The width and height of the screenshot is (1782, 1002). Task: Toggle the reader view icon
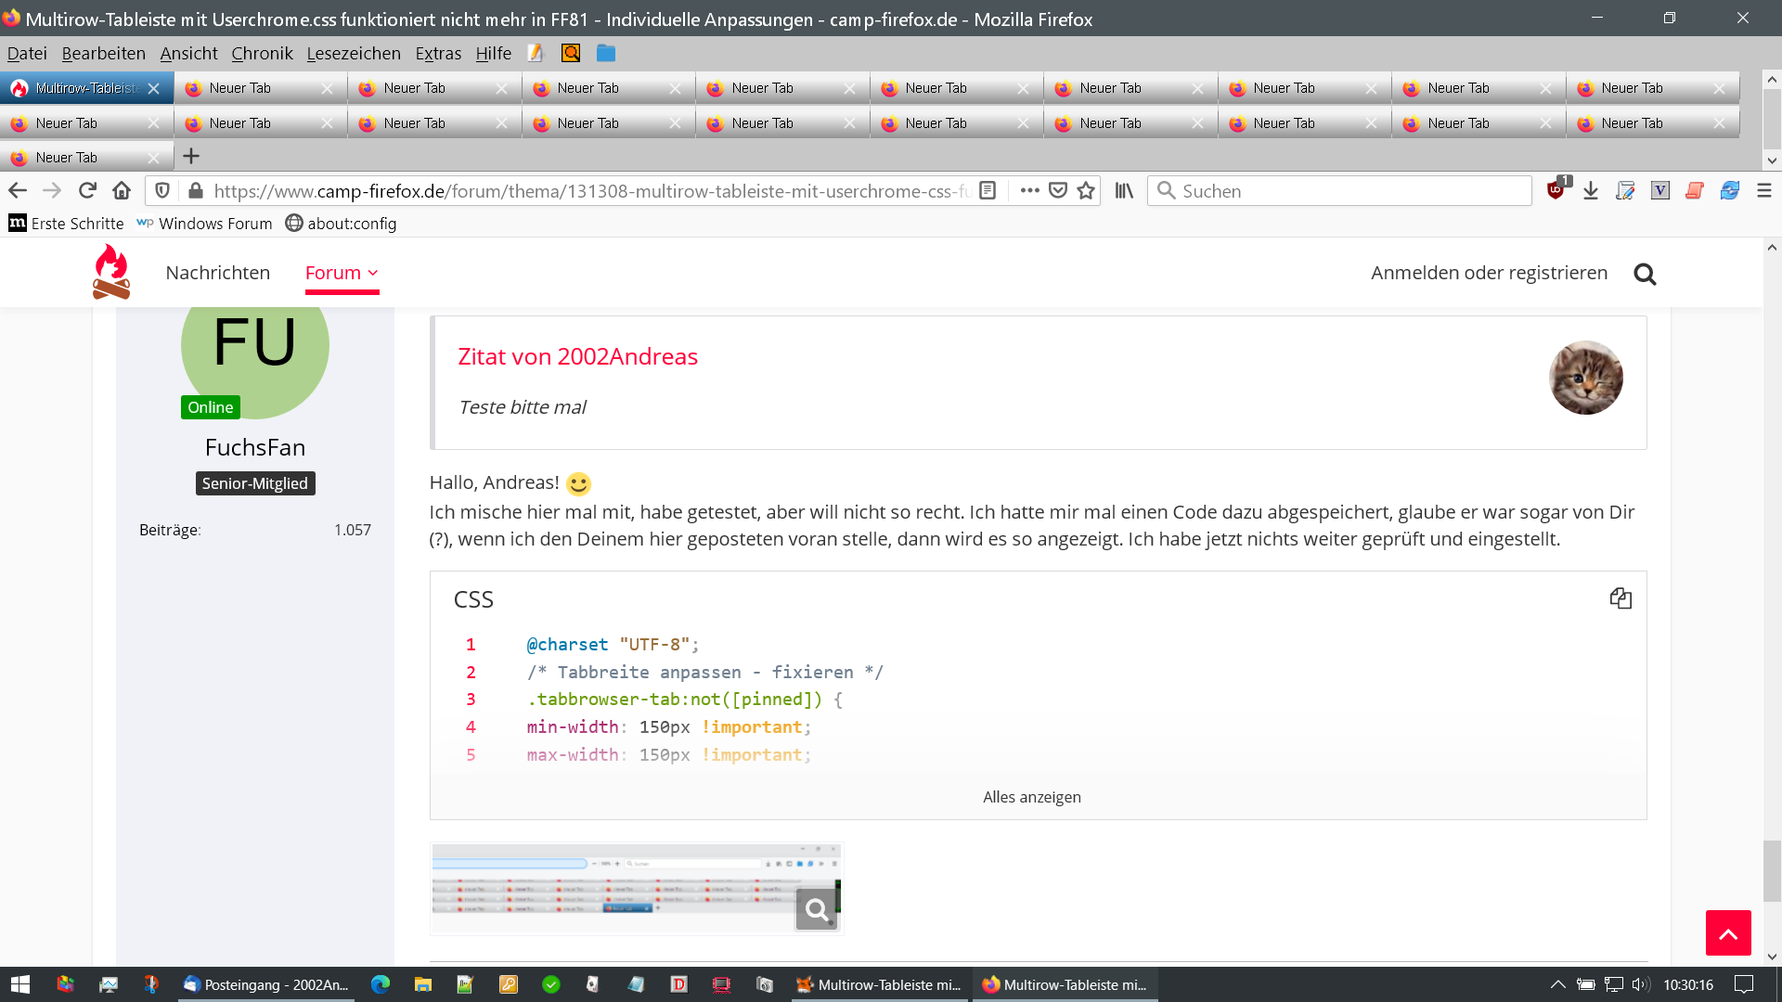click(988, 190)
